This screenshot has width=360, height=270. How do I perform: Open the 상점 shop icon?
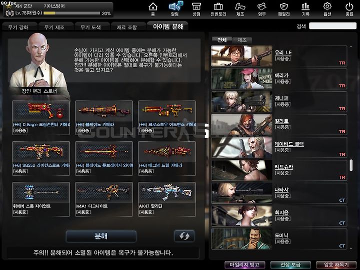click(x=196, y=9)
